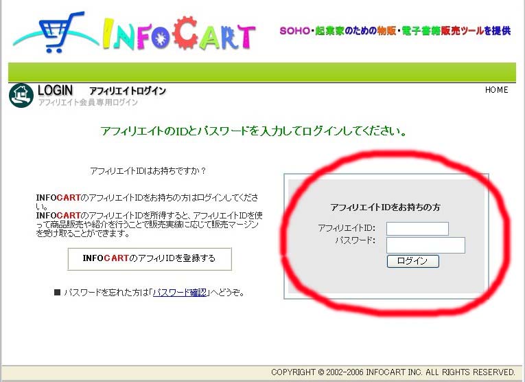Click the パスワード: field label
The image size is (525, 382).
tap(355, 240)
